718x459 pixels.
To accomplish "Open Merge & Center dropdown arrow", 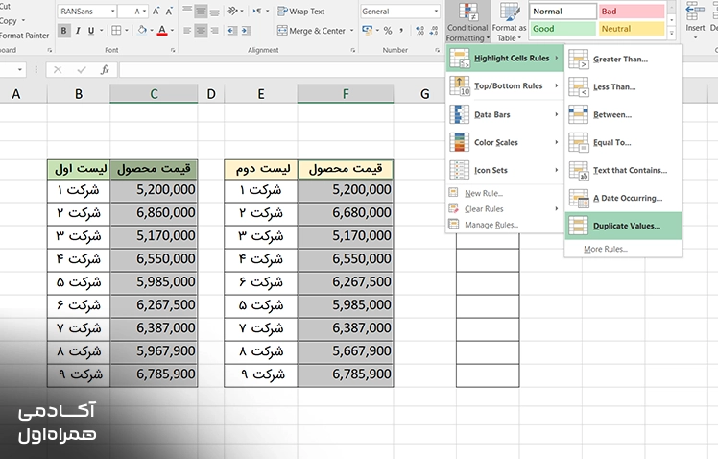I will tap(351, 31).
